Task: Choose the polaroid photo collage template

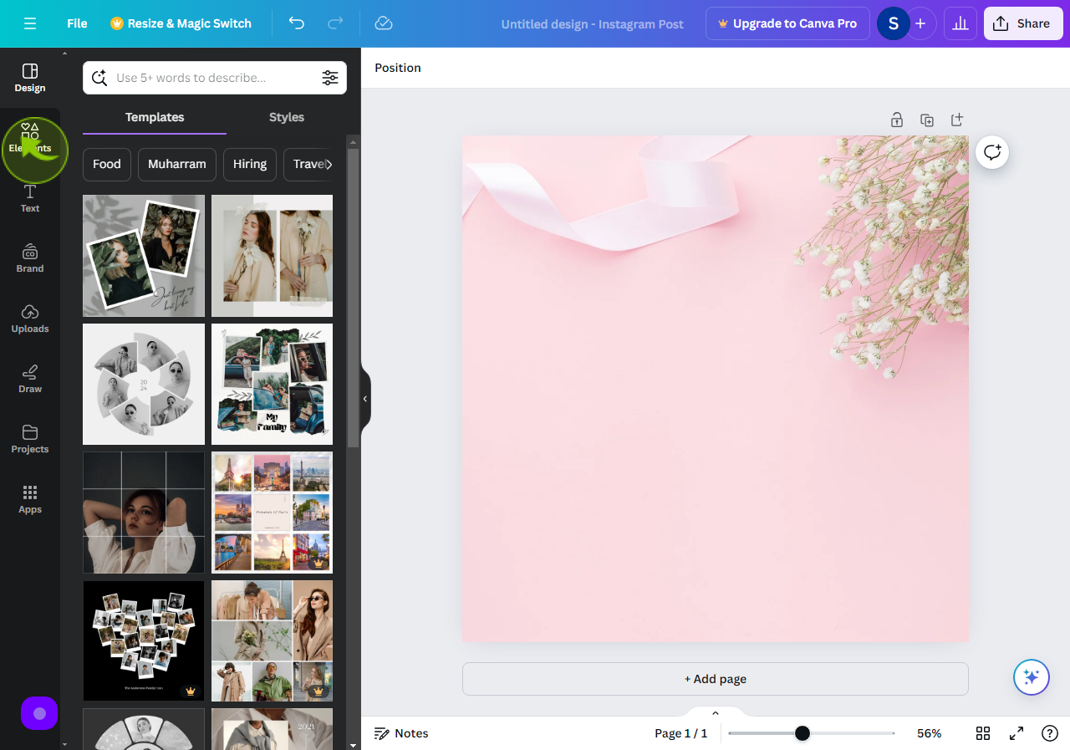Action: 144,256
